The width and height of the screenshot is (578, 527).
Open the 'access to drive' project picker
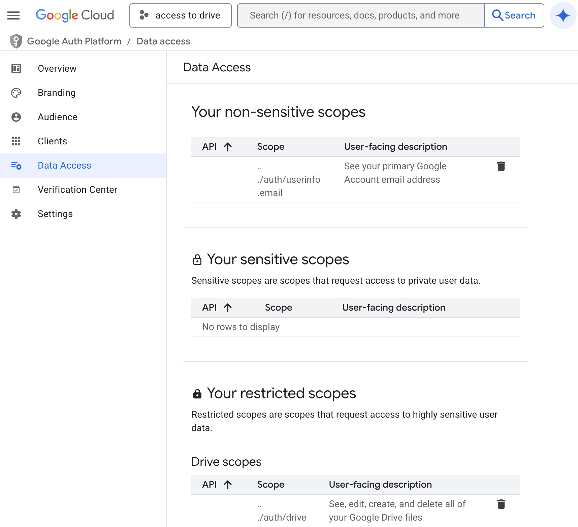tap(180, 15)
